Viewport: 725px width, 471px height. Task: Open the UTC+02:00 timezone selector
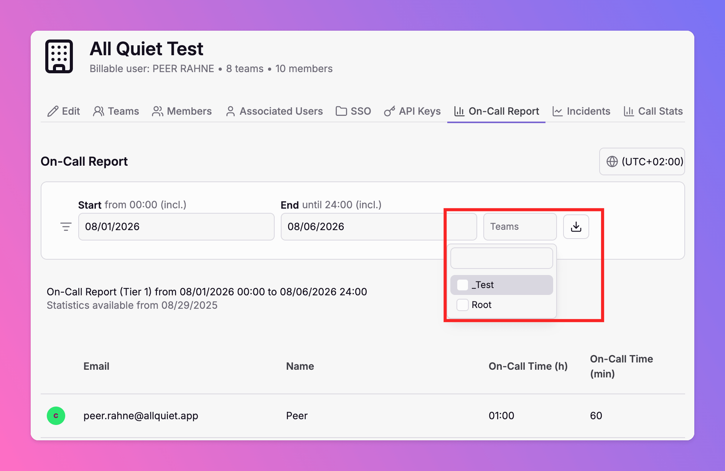tap(642, 161)
